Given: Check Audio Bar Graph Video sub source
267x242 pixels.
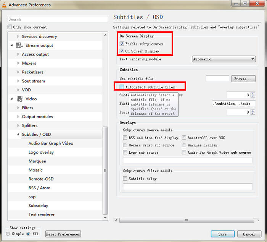Looking at the screenshot, I should 184,152.
